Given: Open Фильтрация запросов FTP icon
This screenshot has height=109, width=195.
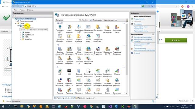Looking at the screenshot, I should tap(88, 60).
